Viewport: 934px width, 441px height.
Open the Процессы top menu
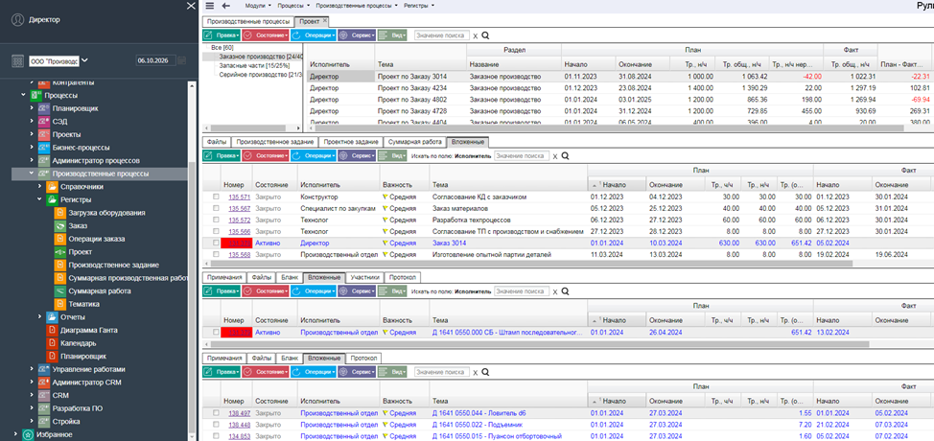click(x=293, y=6)
